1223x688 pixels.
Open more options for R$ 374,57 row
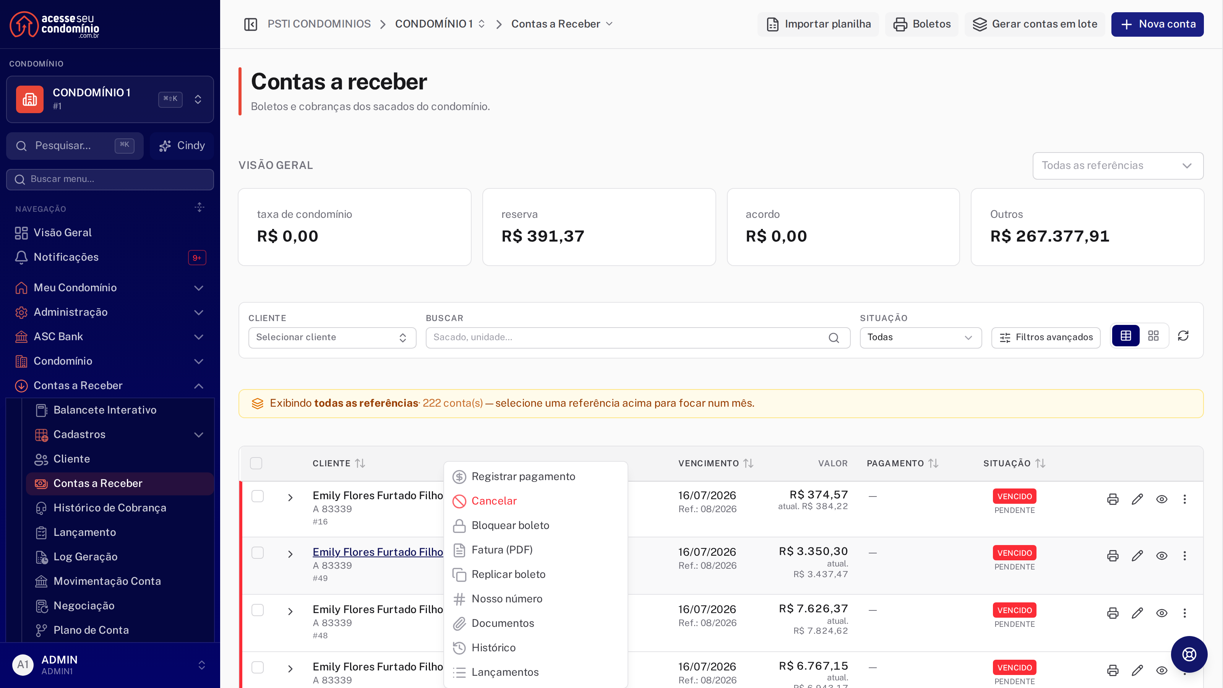[x=1184, y=499]
